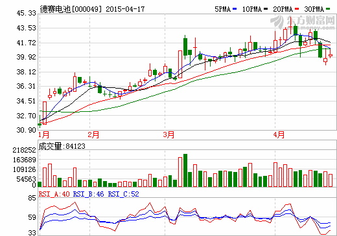This screenshot has height=236, width=337.
Task: Click the 4月 month label
Action: point(279,134)
